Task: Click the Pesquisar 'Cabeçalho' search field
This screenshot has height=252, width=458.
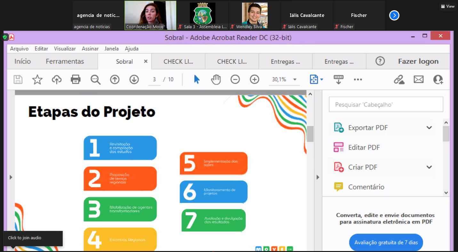Action: [386, 105]
